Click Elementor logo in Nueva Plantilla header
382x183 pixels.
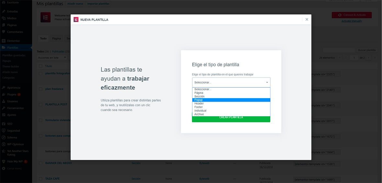pos(76,20)
